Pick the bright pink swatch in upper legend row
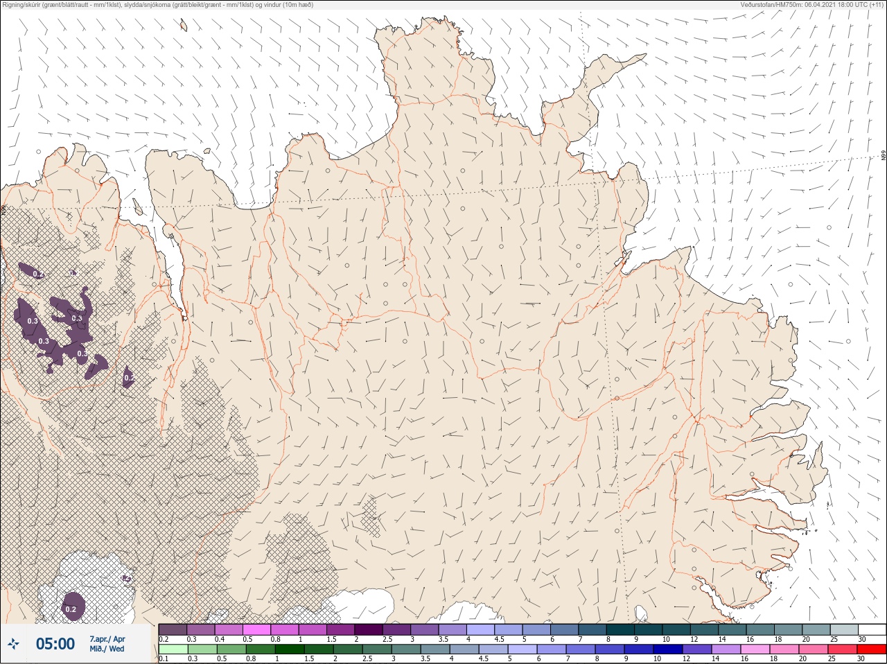Image resolution: width=887 pixels, height=664 pixels. click(x=256, y=629)
